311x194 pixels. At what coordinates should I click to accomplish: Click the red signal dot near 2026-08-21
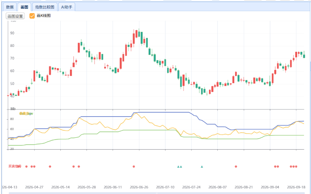(x=236, y=167)
